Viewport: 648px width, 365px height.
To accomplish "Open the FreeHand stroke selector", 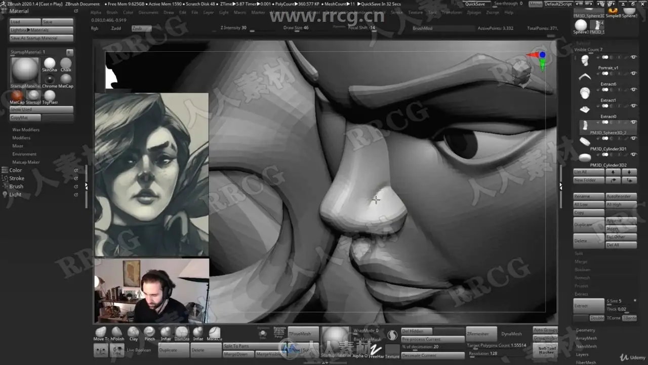I will click(x=376, y=351).
